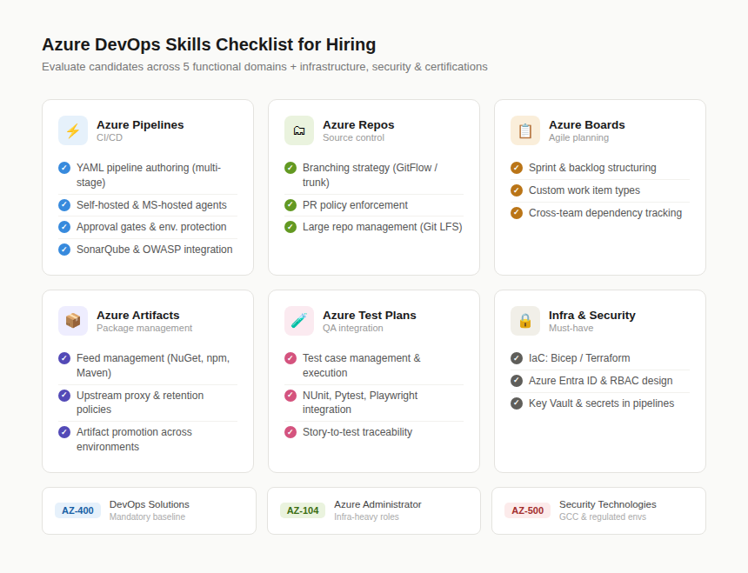748x573 pixels.
Task: Click the 'QA integration' subtitle
Action: click(353, 328)
